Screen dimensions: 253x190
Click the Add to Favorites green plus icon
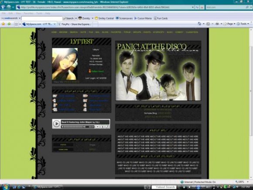pyautogui.click(x=9, y=24)
